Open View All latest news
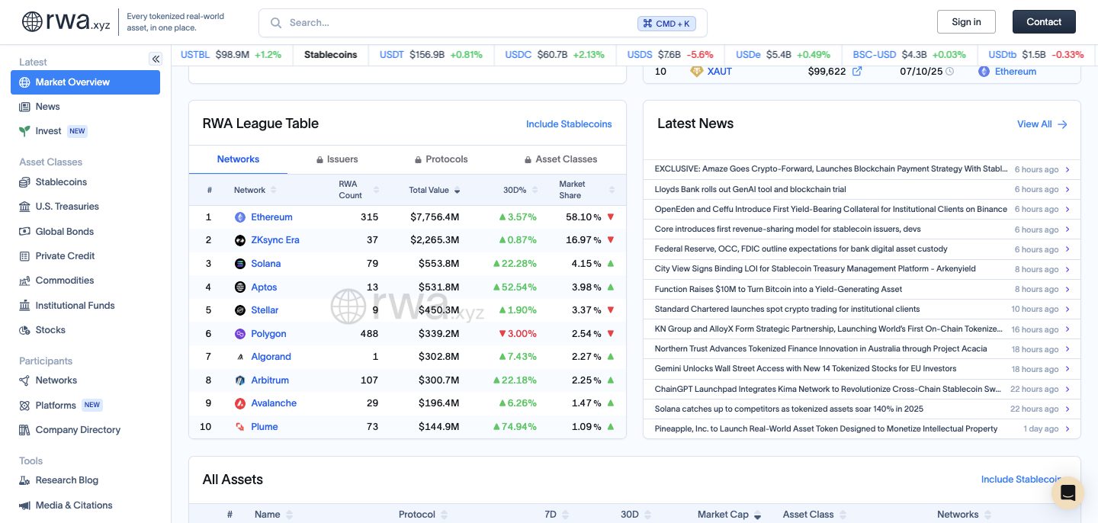1098x523 pixels. click(x=1042, y=124)
